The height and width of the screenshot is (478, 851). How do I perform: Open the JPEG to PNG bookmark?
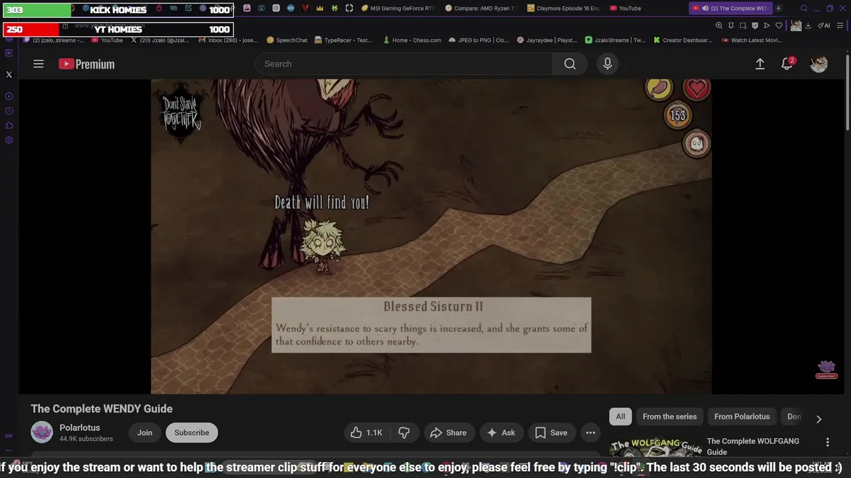(478, 40)
